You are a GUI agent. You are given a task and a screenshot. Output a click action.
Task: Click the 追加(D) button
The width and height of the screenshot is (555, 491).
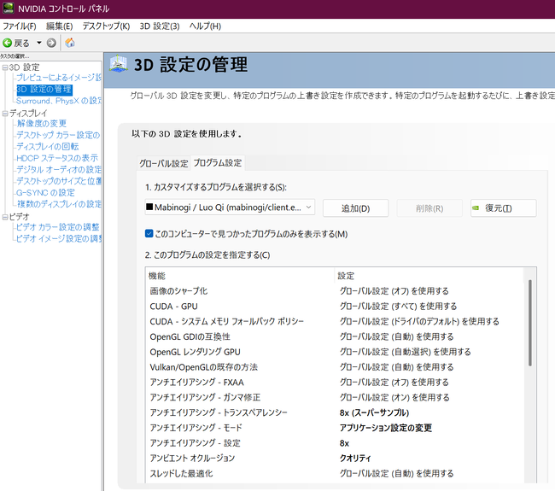coord(355,208)
